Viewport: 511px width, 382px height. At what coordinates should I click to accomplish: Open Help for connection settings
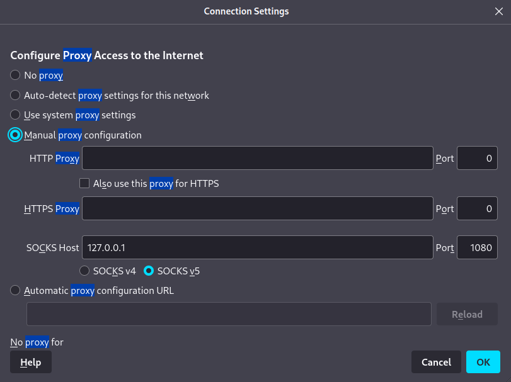31,362
